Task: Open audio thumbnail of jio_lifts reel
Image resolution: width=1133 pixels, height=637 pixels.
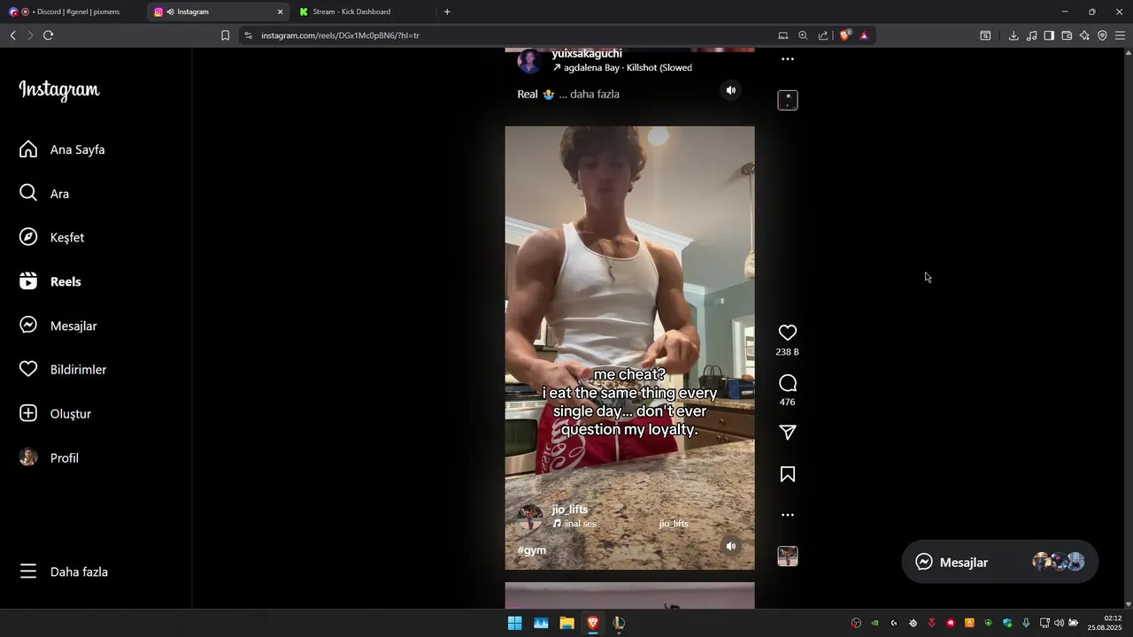Action: pos(788,556)
